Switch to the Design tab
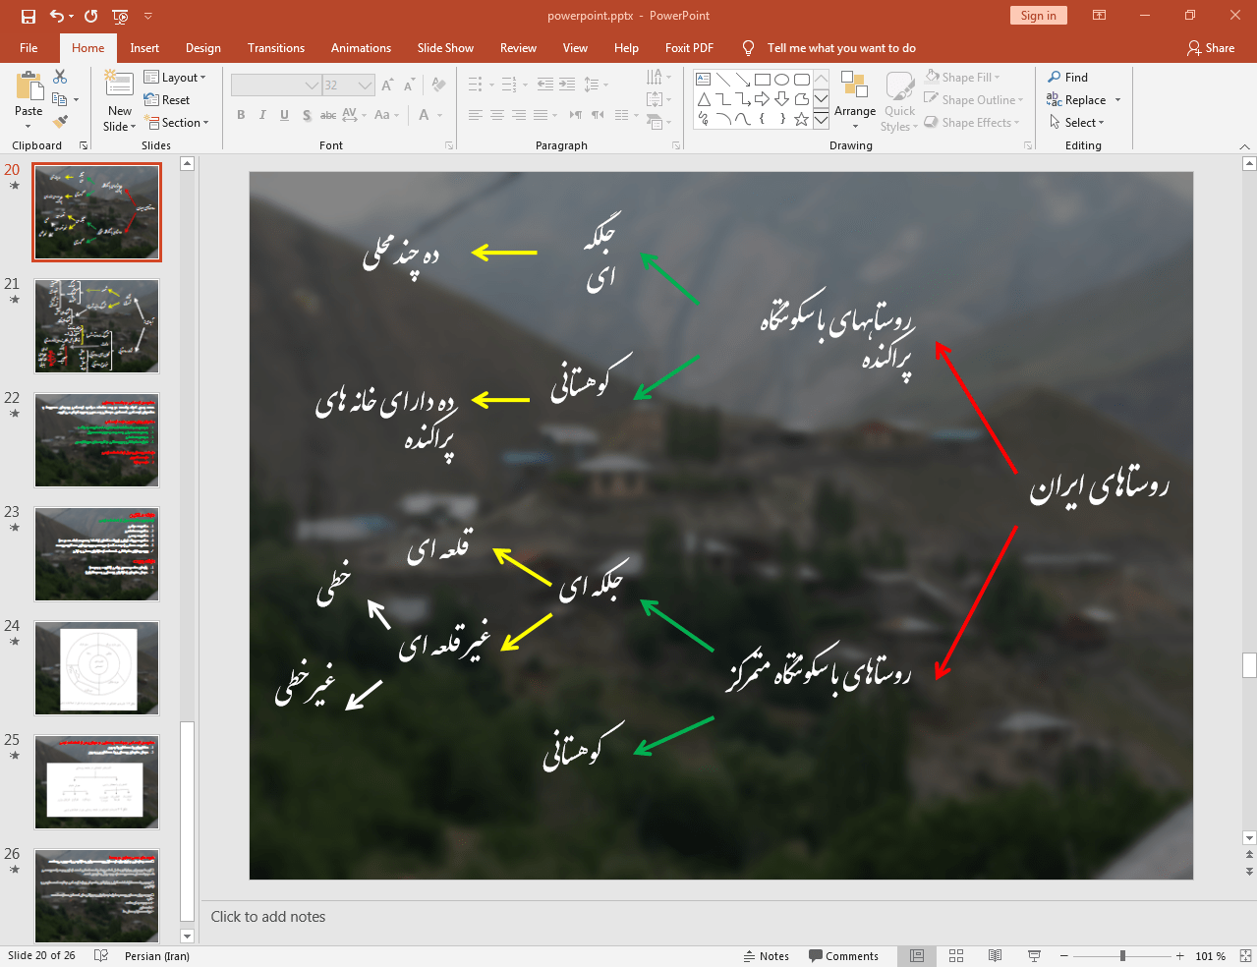Screen dimensions: 1257x967 pyautogui.click(x=203, y=48)
